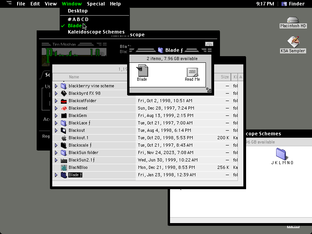The width and height of the screenshot is (312, 234).
Task: Toggle sort order arrow button in list header
Action: (x=241, y=77)
